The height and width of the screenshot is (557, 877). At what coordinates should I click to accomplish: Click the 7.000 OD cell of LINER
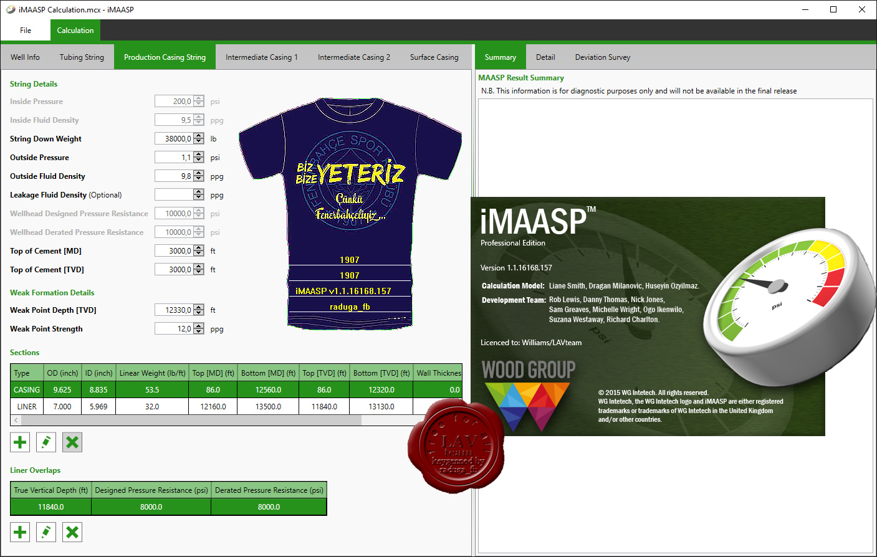(62, 407)
